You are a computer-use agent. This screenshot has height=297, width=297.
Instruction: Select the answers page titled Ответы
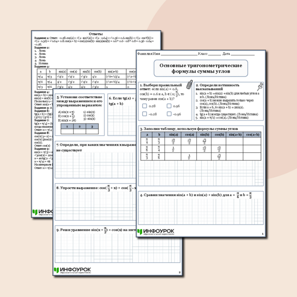pos(95,34)
